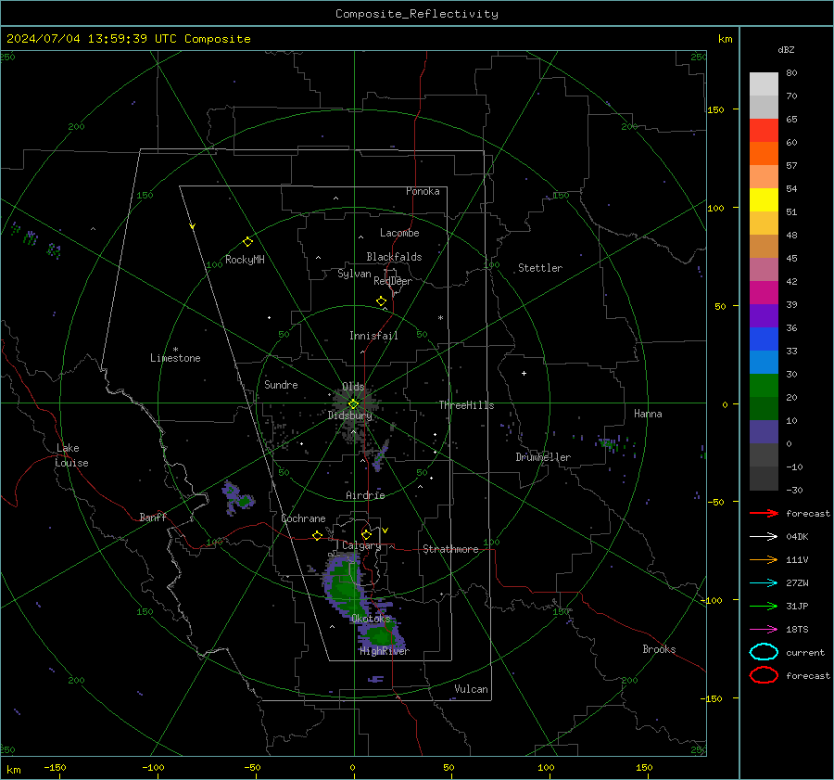Click the dBZ legend heading
Viewport: 834px width, 780px height.
(786, 50)
